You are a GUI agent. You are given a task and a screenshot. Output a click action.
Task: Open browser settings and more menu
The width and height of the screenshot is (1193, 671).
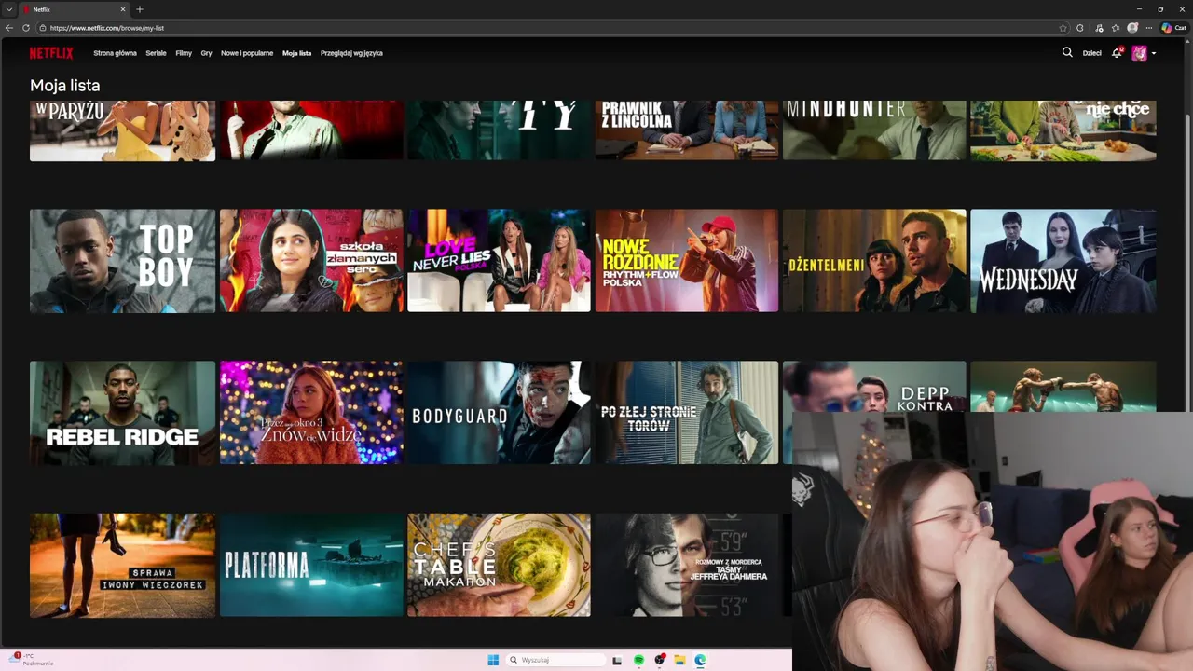pos(1149,28)
